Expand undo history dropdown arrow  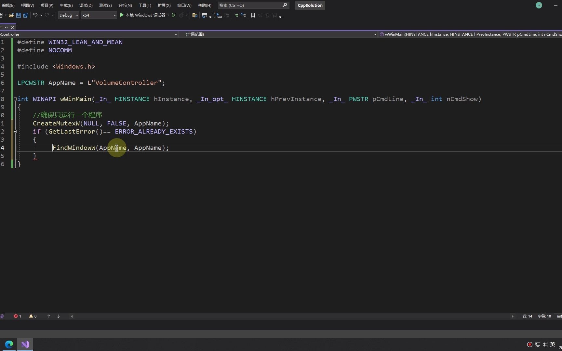41,15
